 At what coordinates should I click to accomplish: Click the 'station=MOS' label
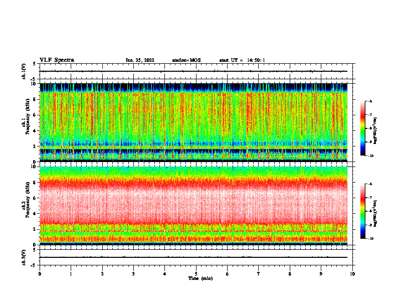tap(186, 60)
